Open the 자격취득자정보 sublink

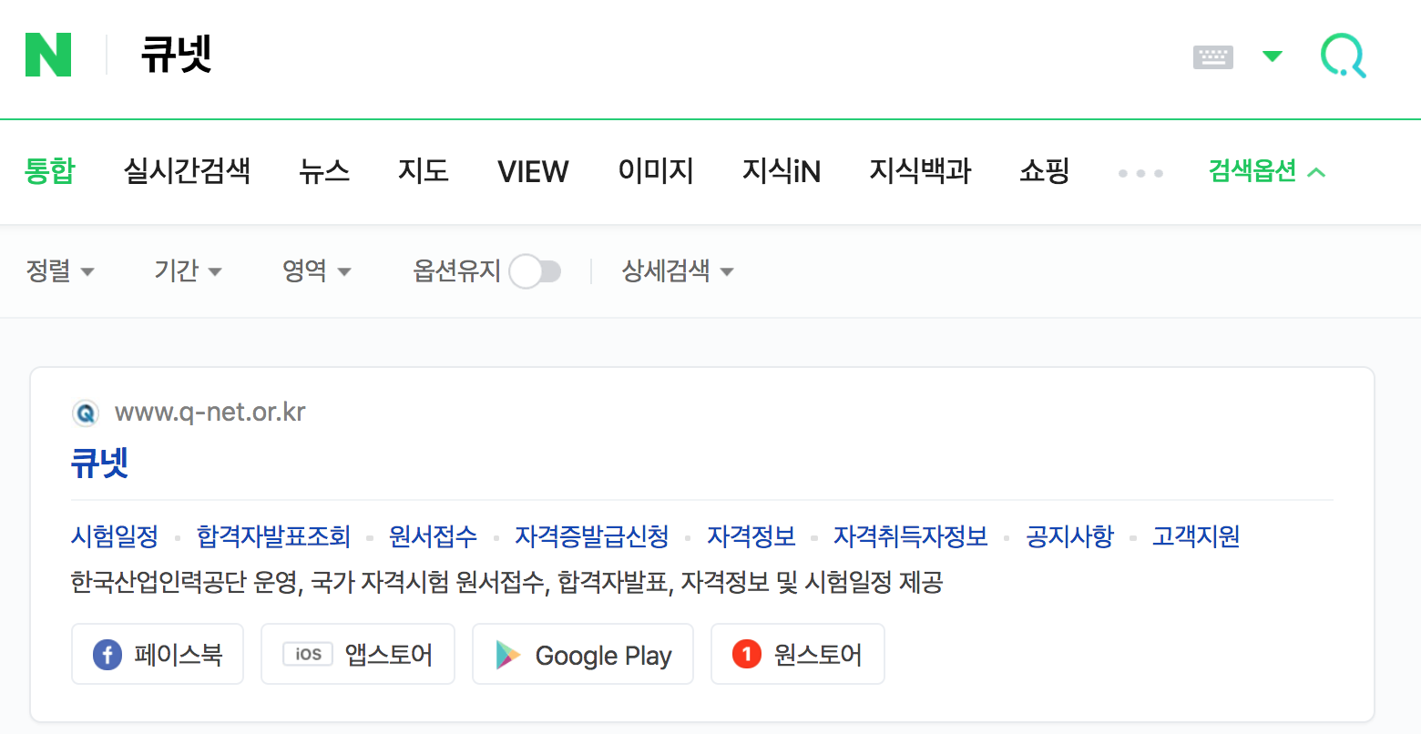[x=911, y=536]
